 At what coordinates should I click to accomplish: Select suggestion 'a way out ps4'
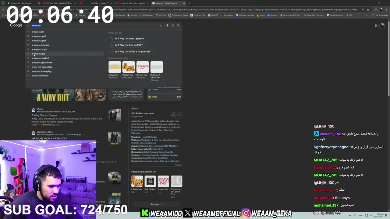click(x=65, y=40)
